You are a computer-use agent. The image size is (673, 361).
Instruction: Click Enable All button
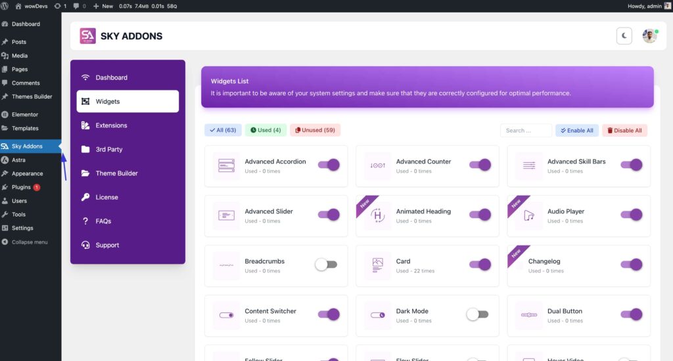(577, 131)
